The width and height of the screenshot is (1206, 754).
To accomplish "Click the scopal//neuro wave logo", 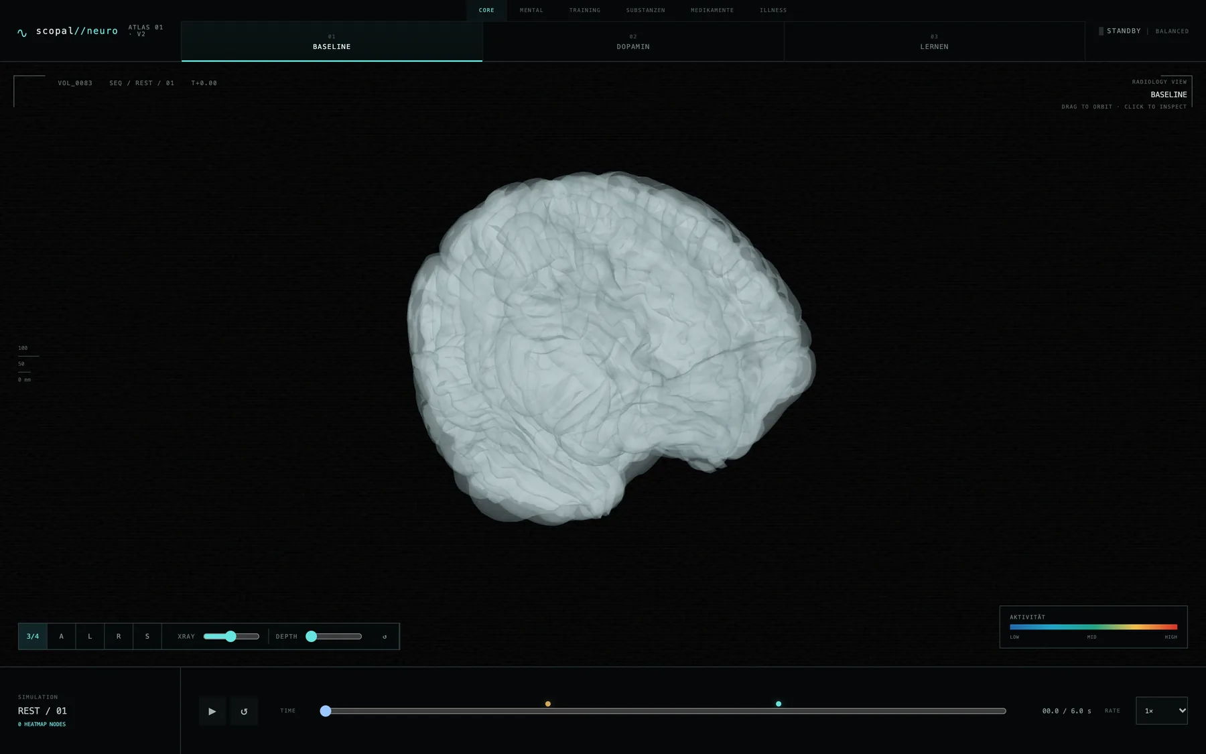I will coord(22,32).
